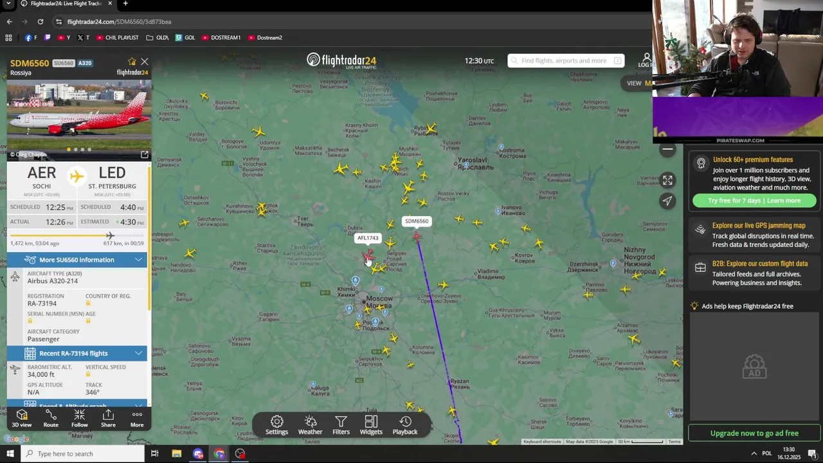Open Task View in the taskbar
The width and height of the screenshot is (823, 463).
coord(154,454)
